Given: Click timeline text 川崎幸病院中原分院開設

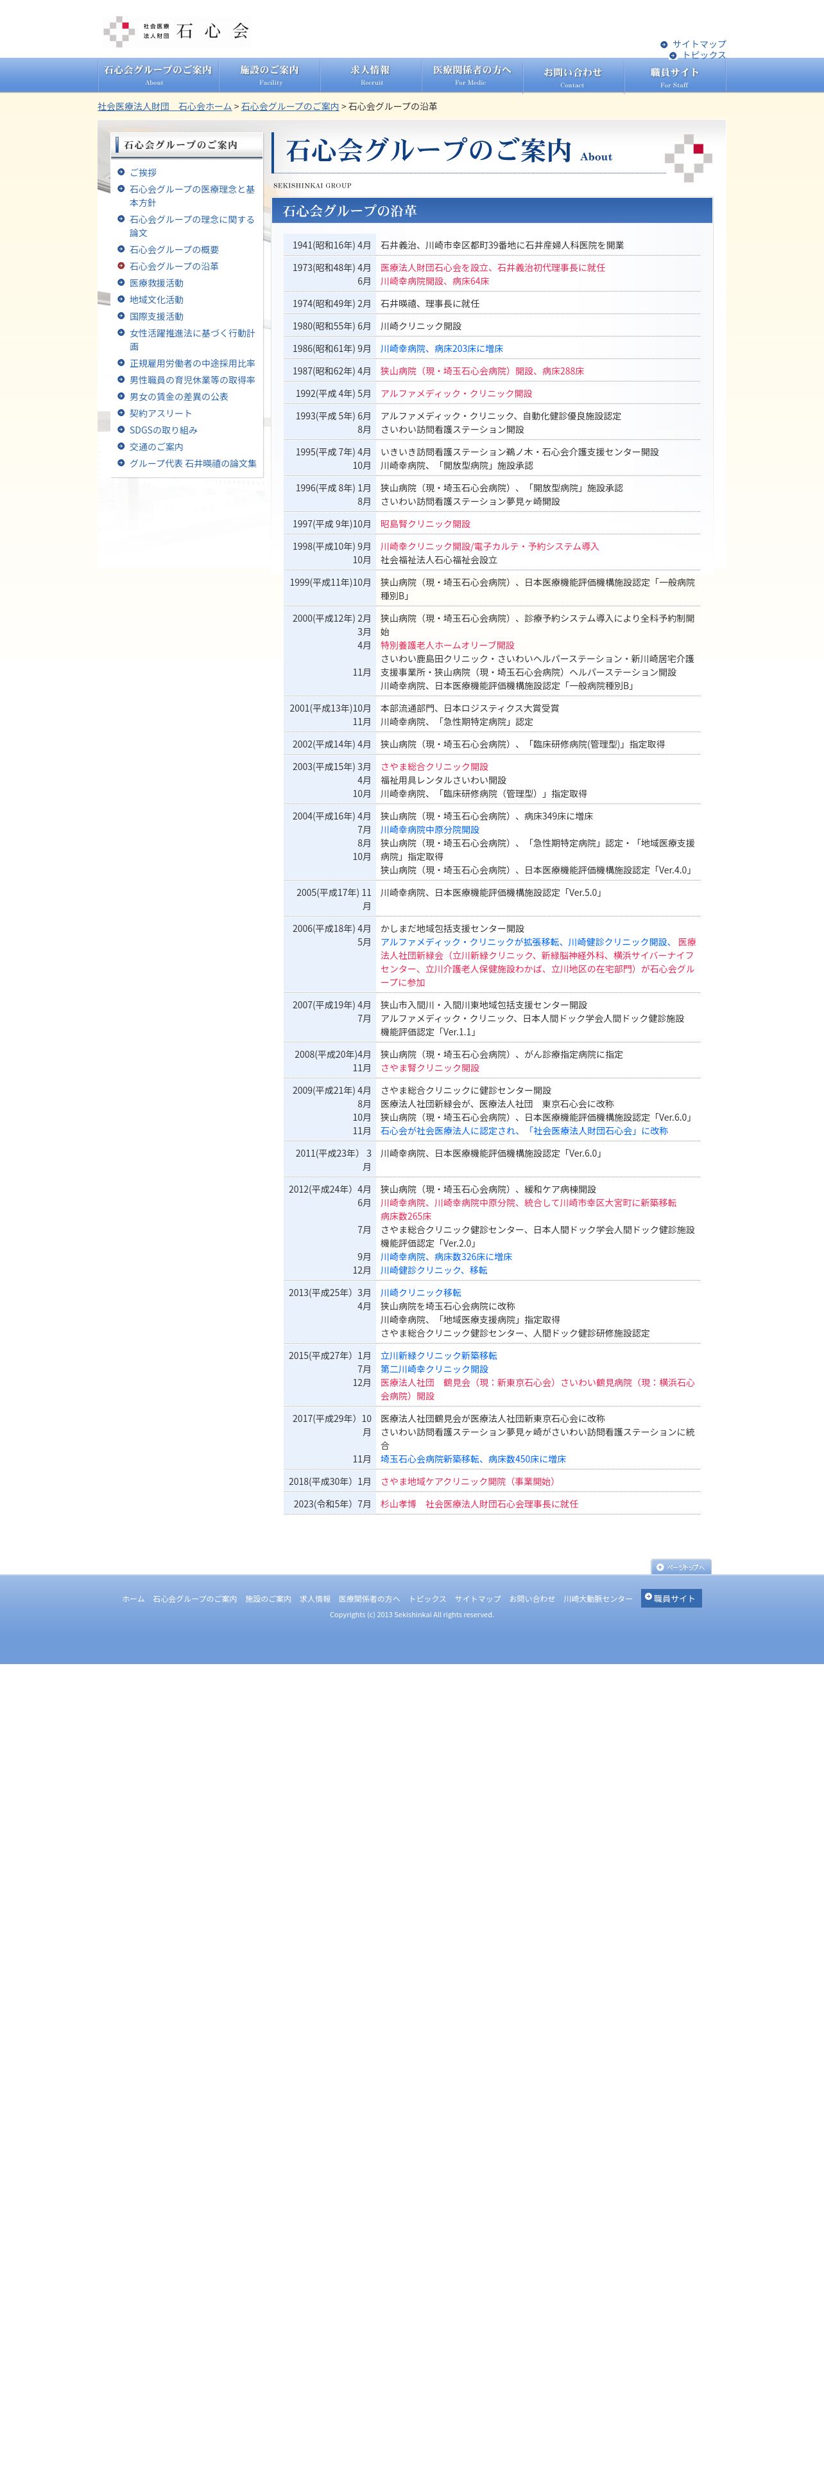Looking at the screenshot, I should 430,830.
